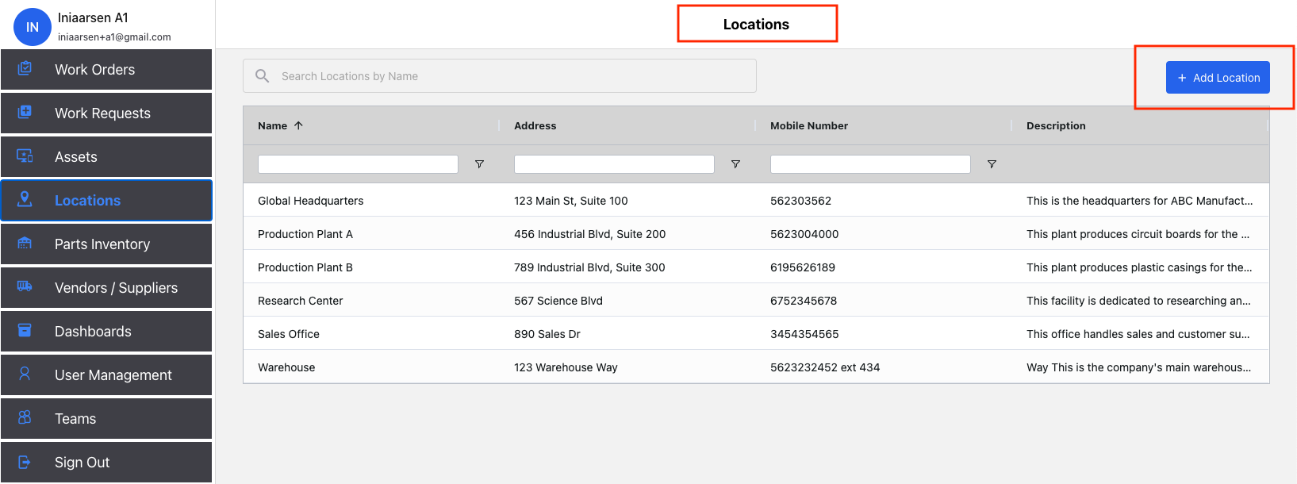Click mobile number 6752345678
Screen dimensions: 1297x484
click(804, 301)
